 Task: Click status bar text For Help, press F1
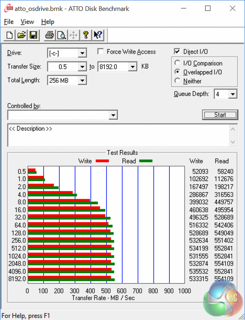coord(26,316)
